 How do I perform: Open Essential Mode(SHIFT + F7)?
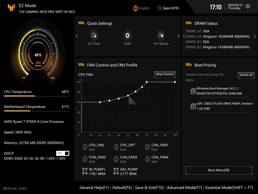(229, 188)
